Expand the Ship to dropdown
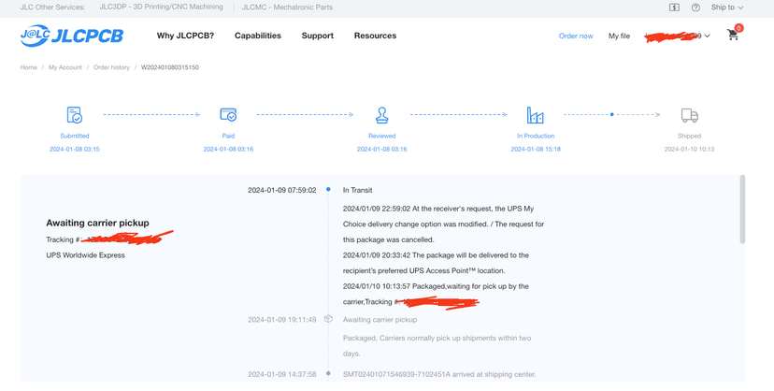This screenshot has height=391, width=774. 727,7
